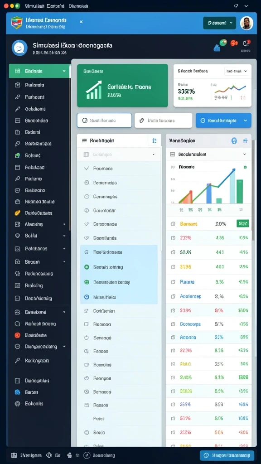
Task: Click the round chat bubble logo icon
Action: pos(19,48)
